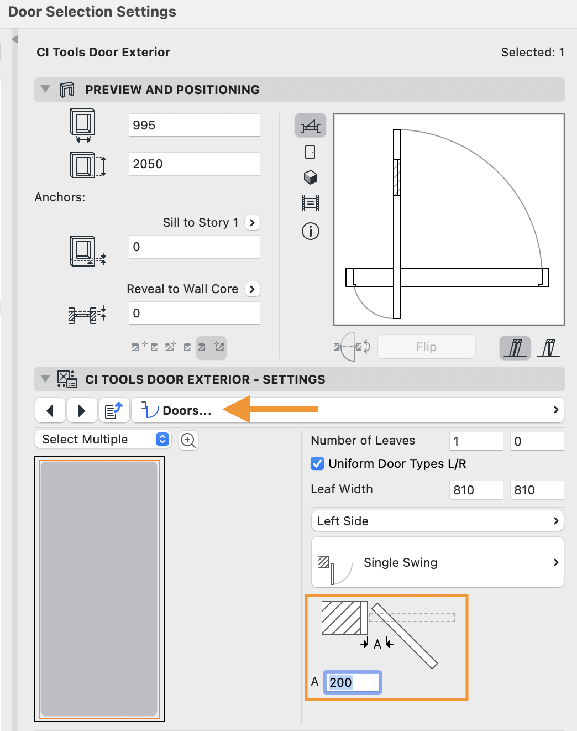
Task: Click the Number of Leaves label
Action: 363,441
